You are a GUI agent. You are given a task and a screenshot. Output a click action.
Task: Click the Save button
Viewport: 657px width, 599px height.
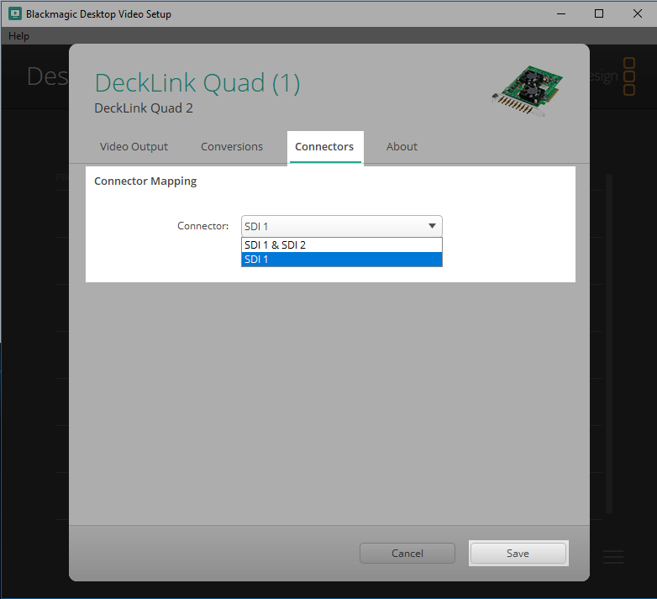click(518, 554)
